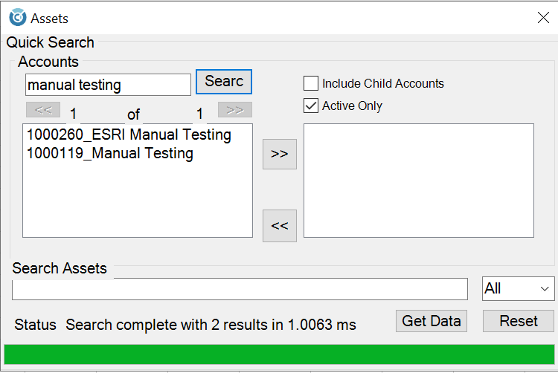Click the Reset button
This screenshot has width=558, height=373.
pyautogui.click(x=519, y=321)
